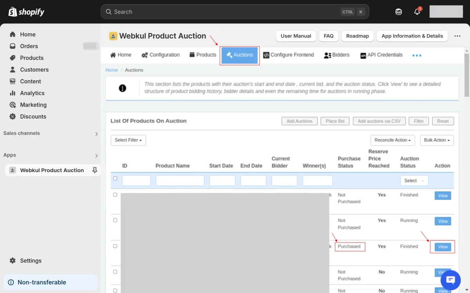Click the Product Name filter field
The image size is (470, 293).
point(180,180)
